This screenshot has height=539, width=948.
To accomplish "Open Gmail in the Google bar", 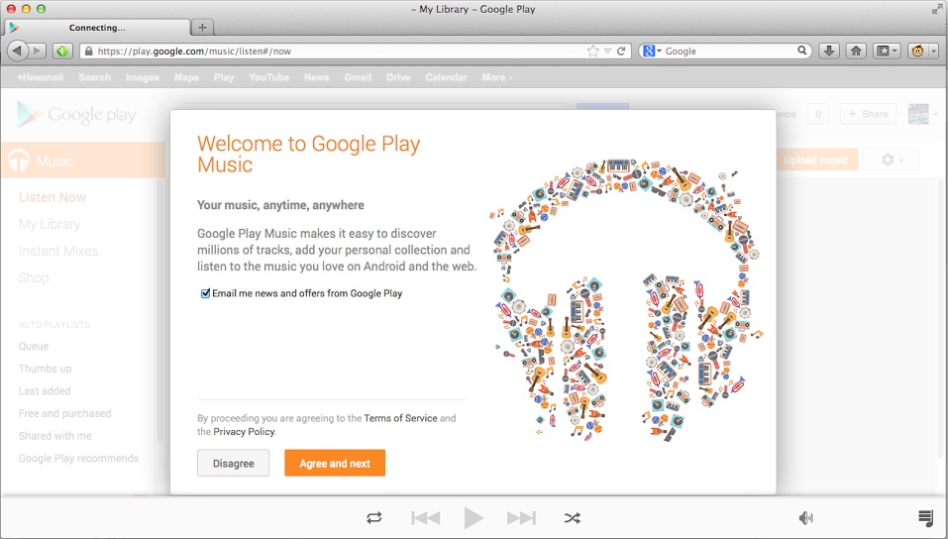I will [358, 77].
